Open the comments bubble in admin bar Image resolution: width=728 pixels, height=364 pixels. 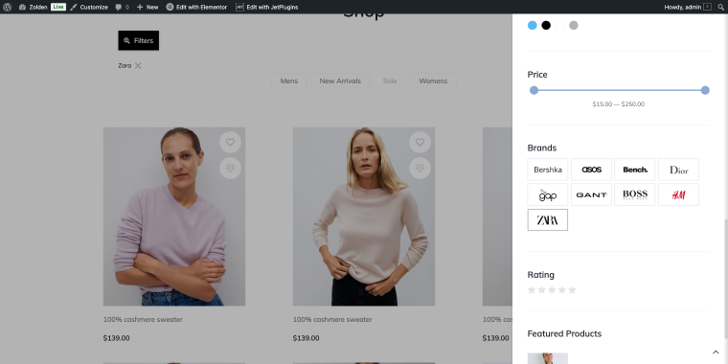point(122,7)
